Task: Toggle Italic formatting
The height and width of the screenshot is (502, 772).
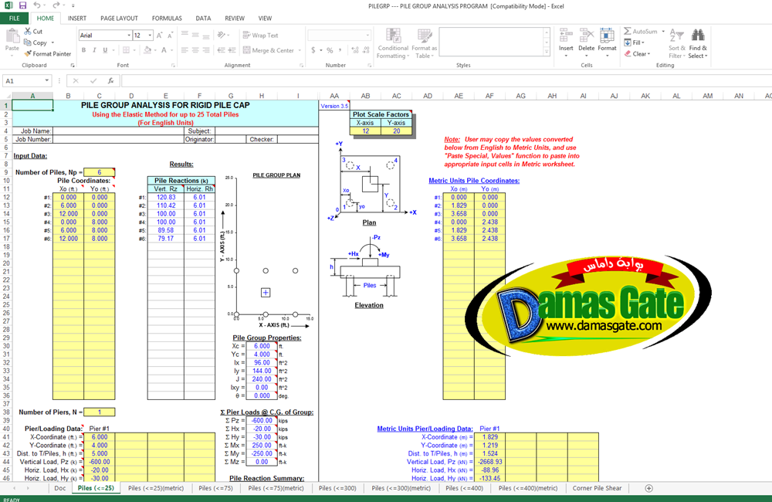Action: point(94,50)
